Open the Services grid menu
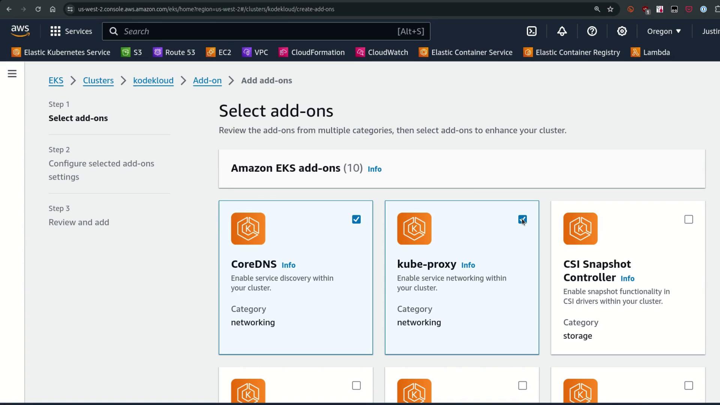This screenshot has width=720, height=405. click(71, 31)
